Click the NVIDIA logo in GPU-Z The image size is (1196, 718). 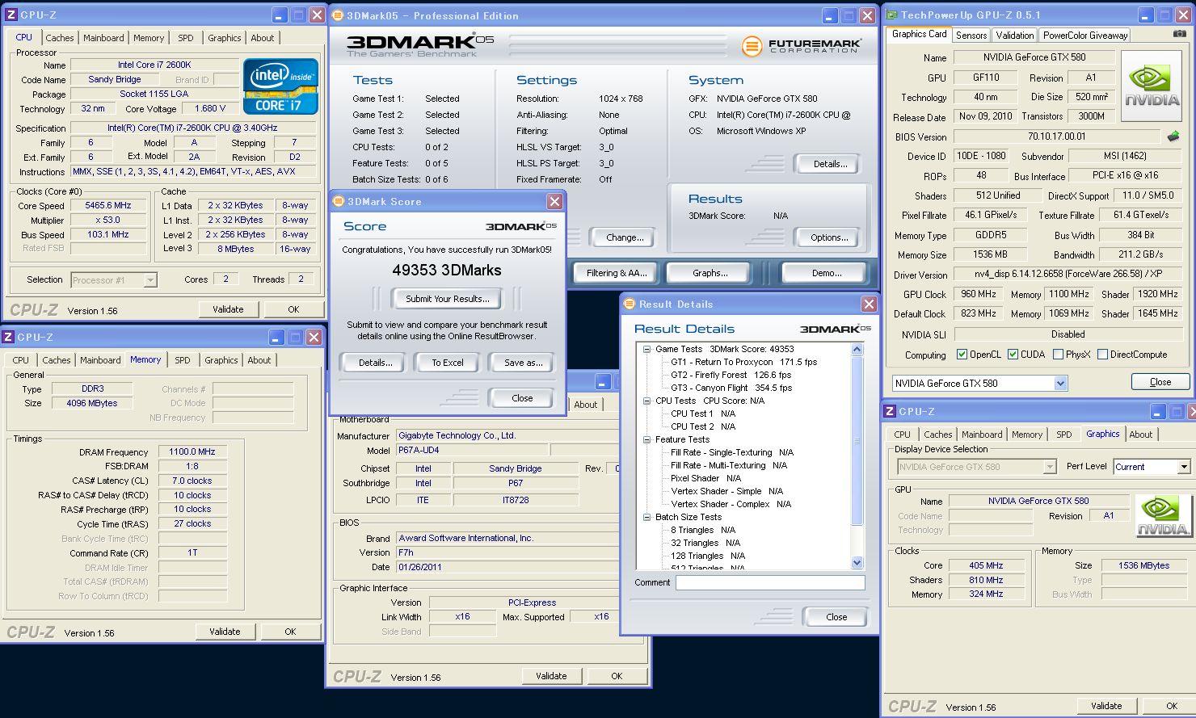click(x=1153, y=85)
